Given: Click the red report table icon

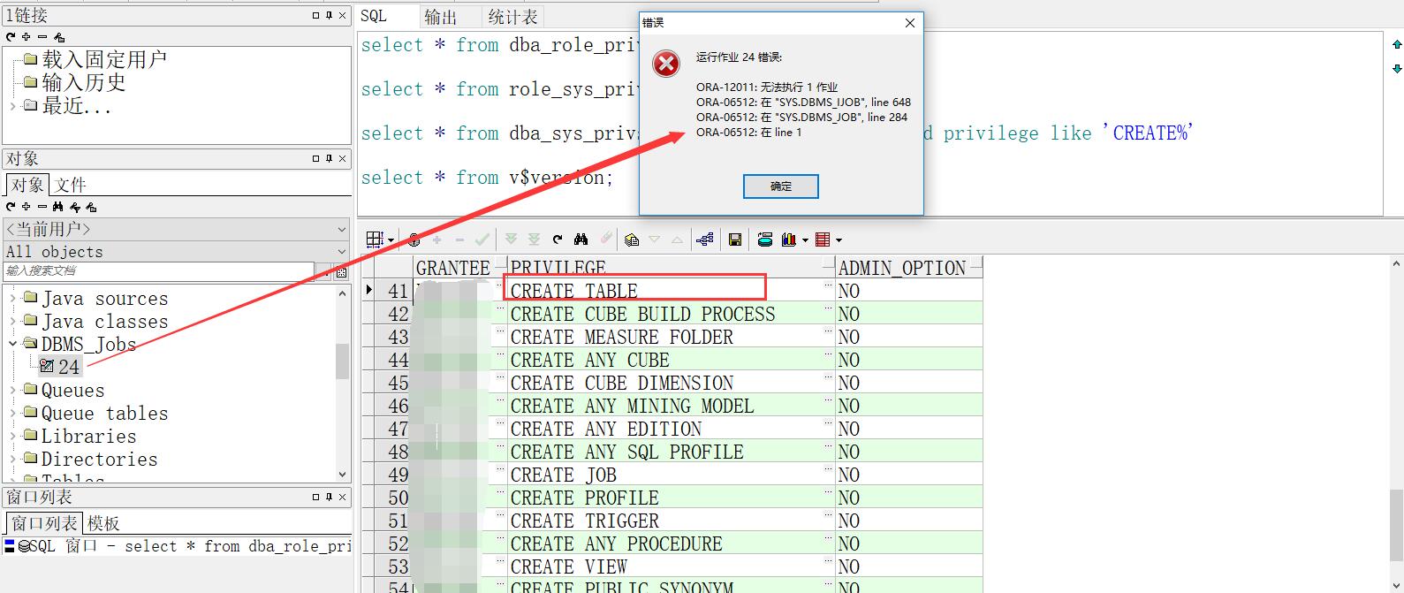Looking at the screenshot, I should pyautogui.click(x=823, y=239).
